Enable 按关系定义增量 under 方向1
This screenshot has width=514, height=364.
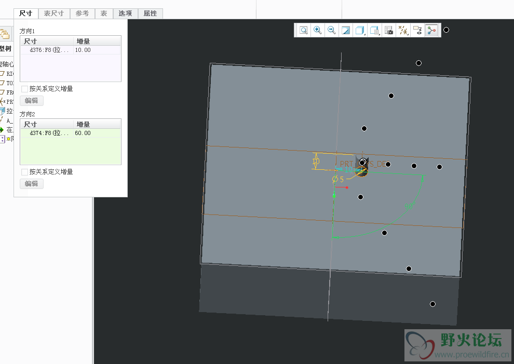tap(24, 89)
